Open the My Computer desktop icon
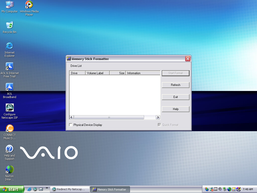This screenshot has height=193, width=257. (x=10, y=5)
